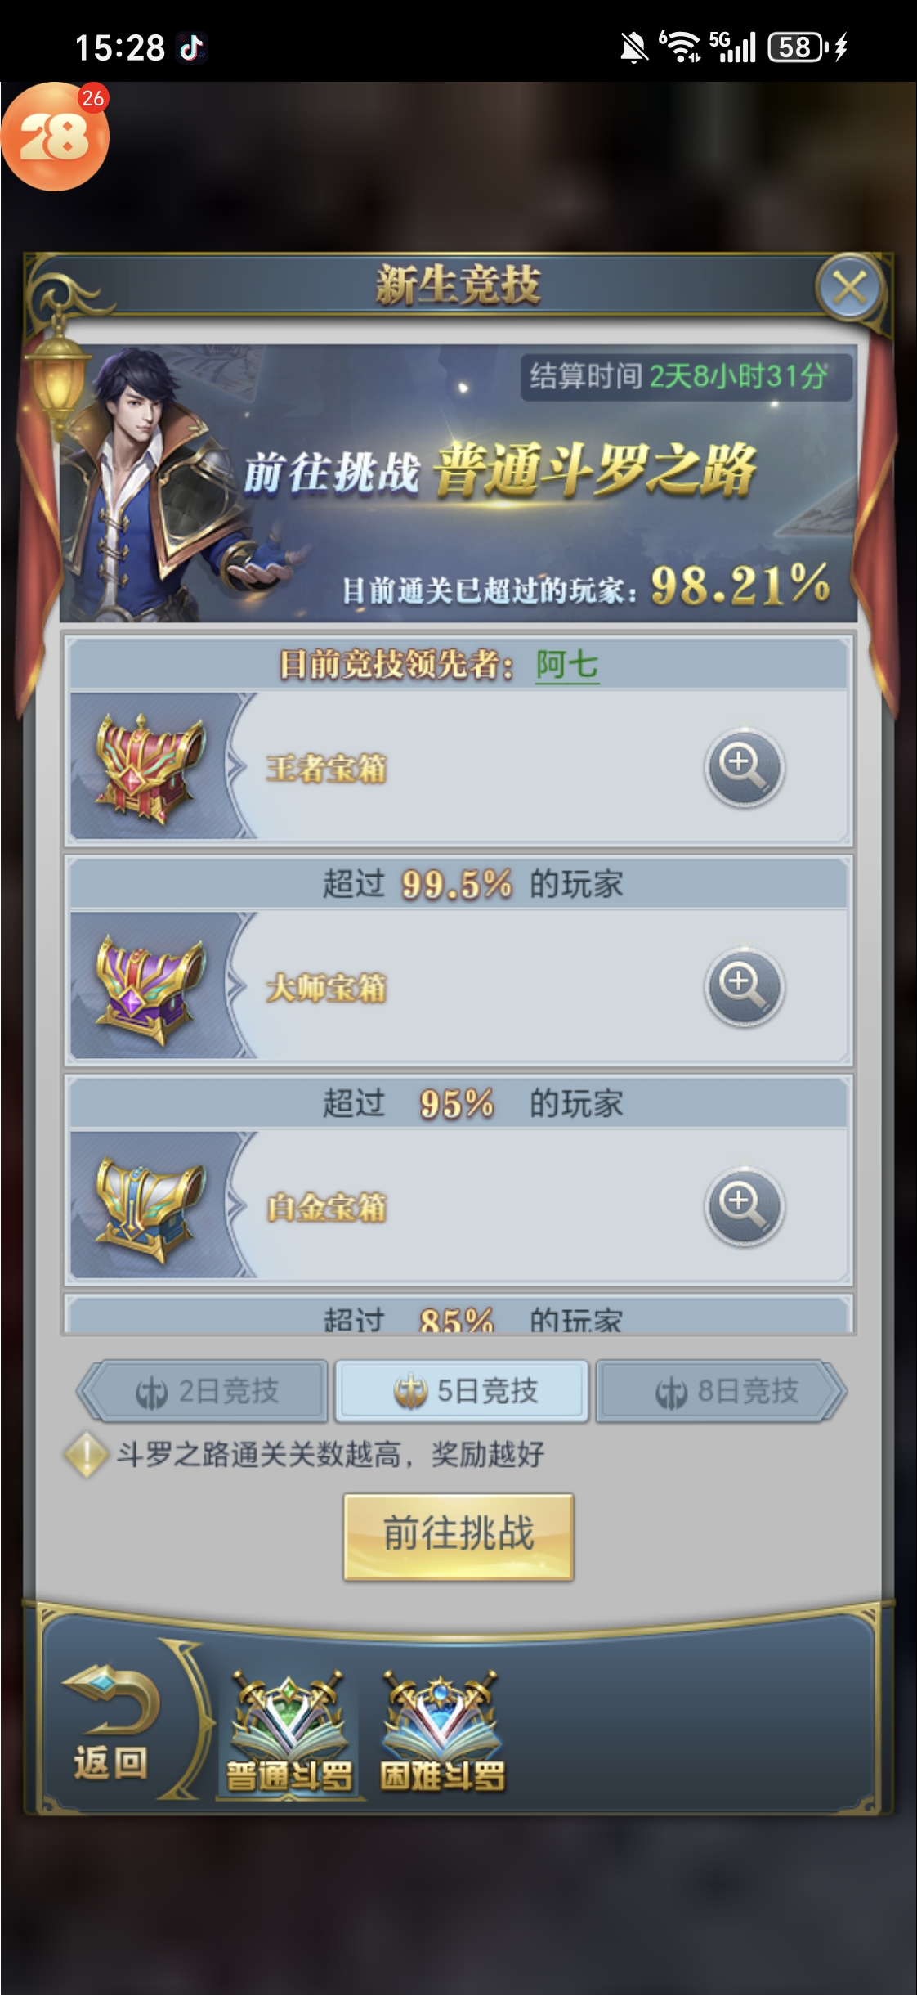The height and width of the screenshot is (1997, 917).
Task: Select the 困难斗罗 mode icon
Action: pyautogui.click(x=442, y=1732)
